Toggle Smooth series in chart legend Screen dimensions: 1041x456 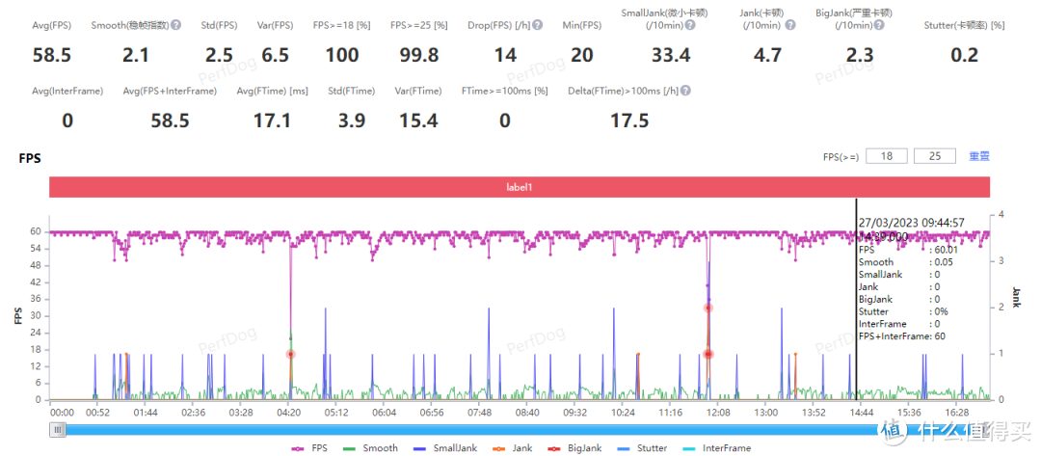click(370, 448)
